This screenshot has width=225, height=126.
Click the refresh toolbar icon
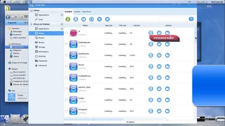pos(91,19)
